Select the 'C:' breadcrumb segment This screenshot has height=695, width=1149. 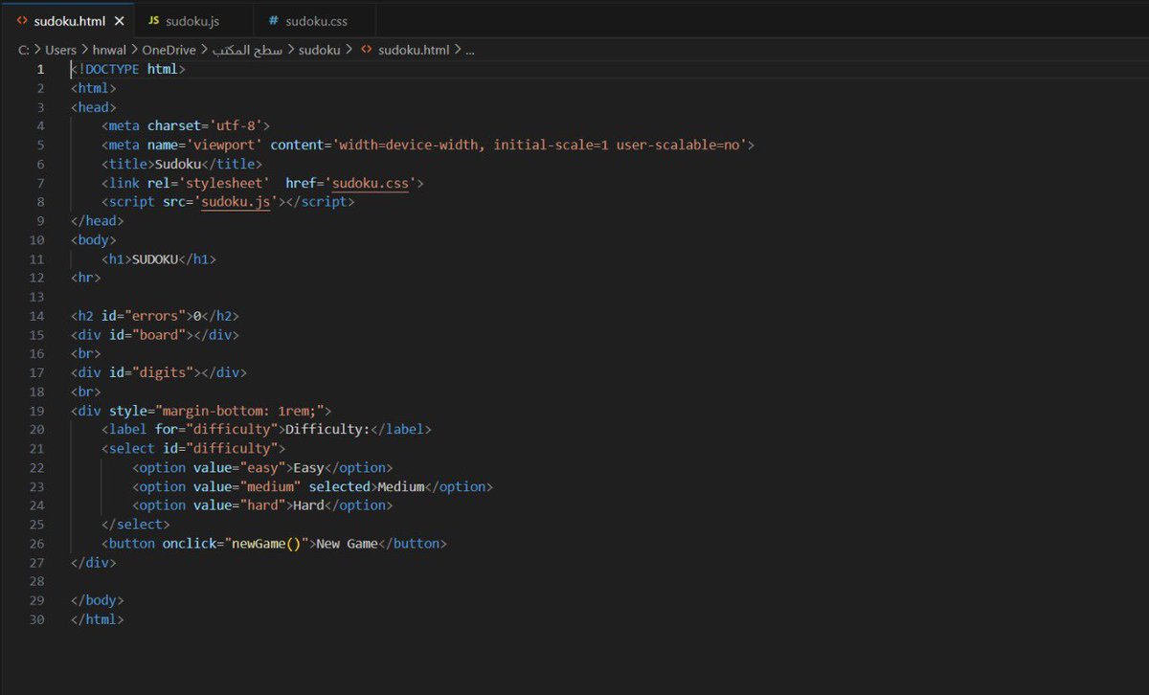23,50
